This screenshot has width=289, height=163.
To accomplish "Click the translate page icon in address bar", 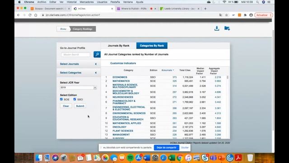I will point(220,15).
